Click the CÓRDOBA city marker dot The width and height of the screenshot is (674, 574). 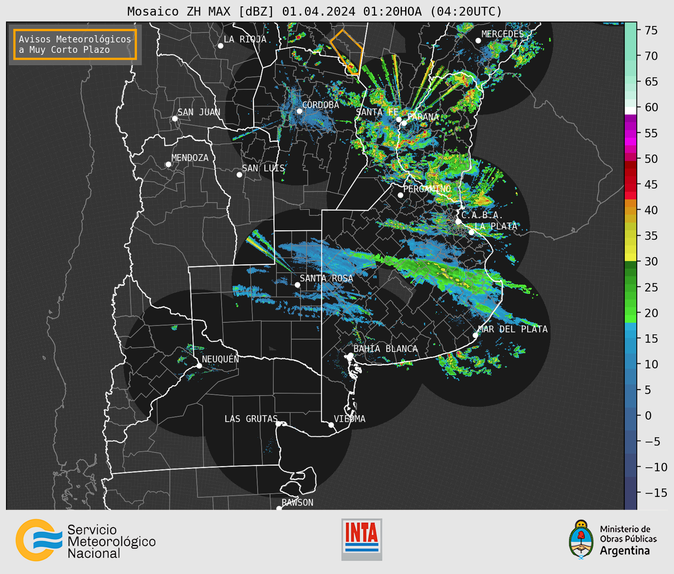point(299,111)
